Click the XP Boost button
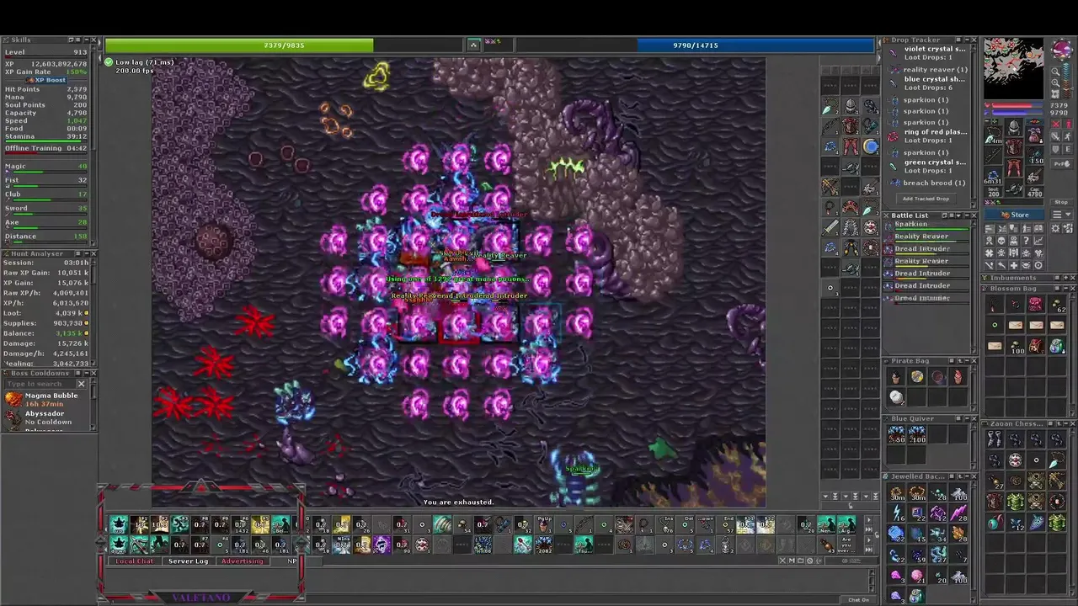Image resolution: width=1078 pixels, height=606 pixels. pyautogui.click(x=46, y=80)
